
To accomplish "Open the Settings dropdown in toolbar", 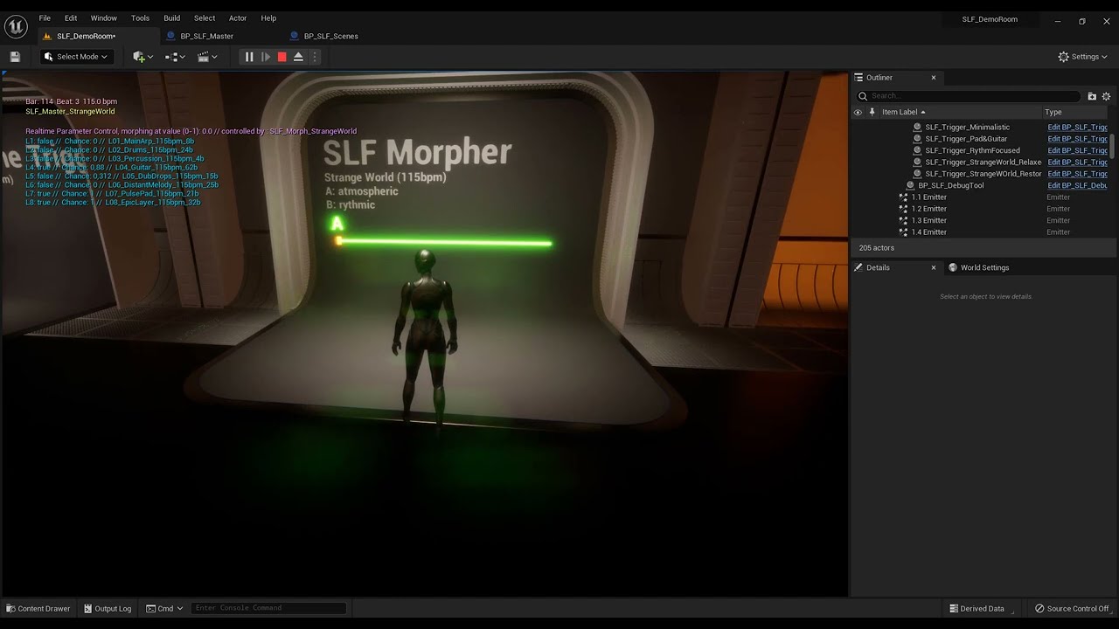I will pos(1082,57).
